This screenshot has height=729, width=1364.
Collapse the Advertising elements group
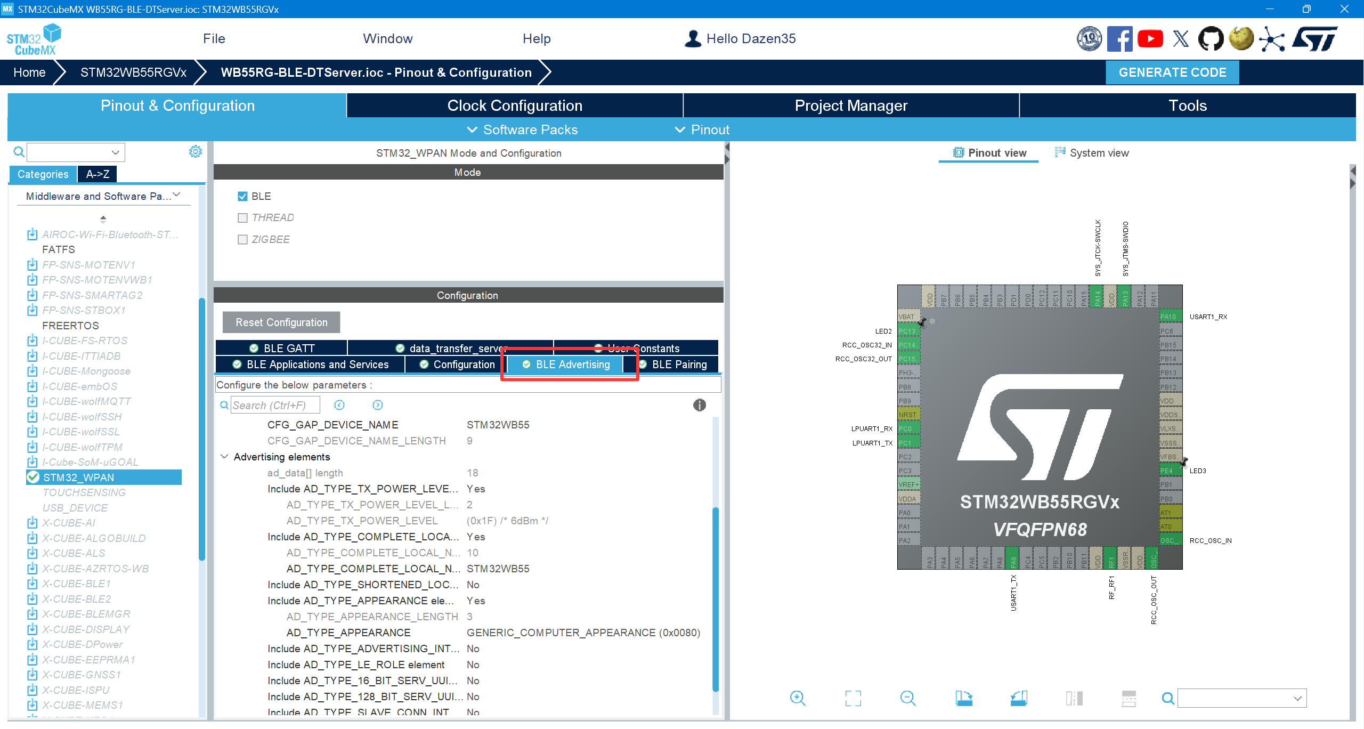pyautogui.click(x=224, y=457)
